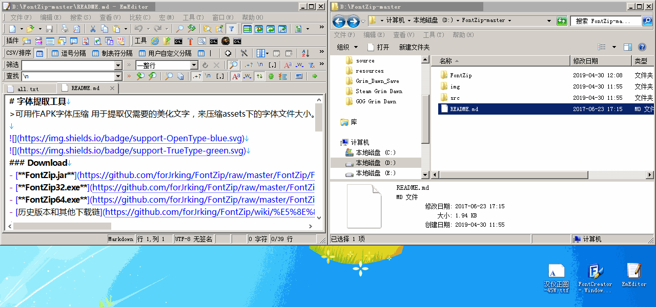Image resolution: width=656 pixels, height=307 pixels.
Task: Toggle regular expression option in the Filter bar
Action: coord(249,65)
